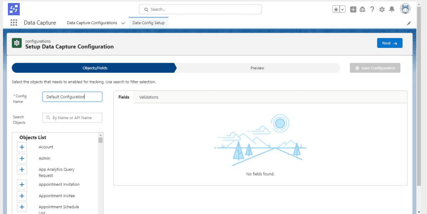
Task: Switch to the Validations tab
Action: click(x=149, y=97)
